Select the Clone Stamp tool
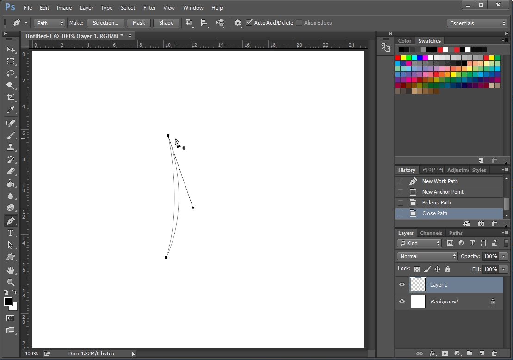The width and height of the screenshot is (513, 360). (x=11, y=147)
